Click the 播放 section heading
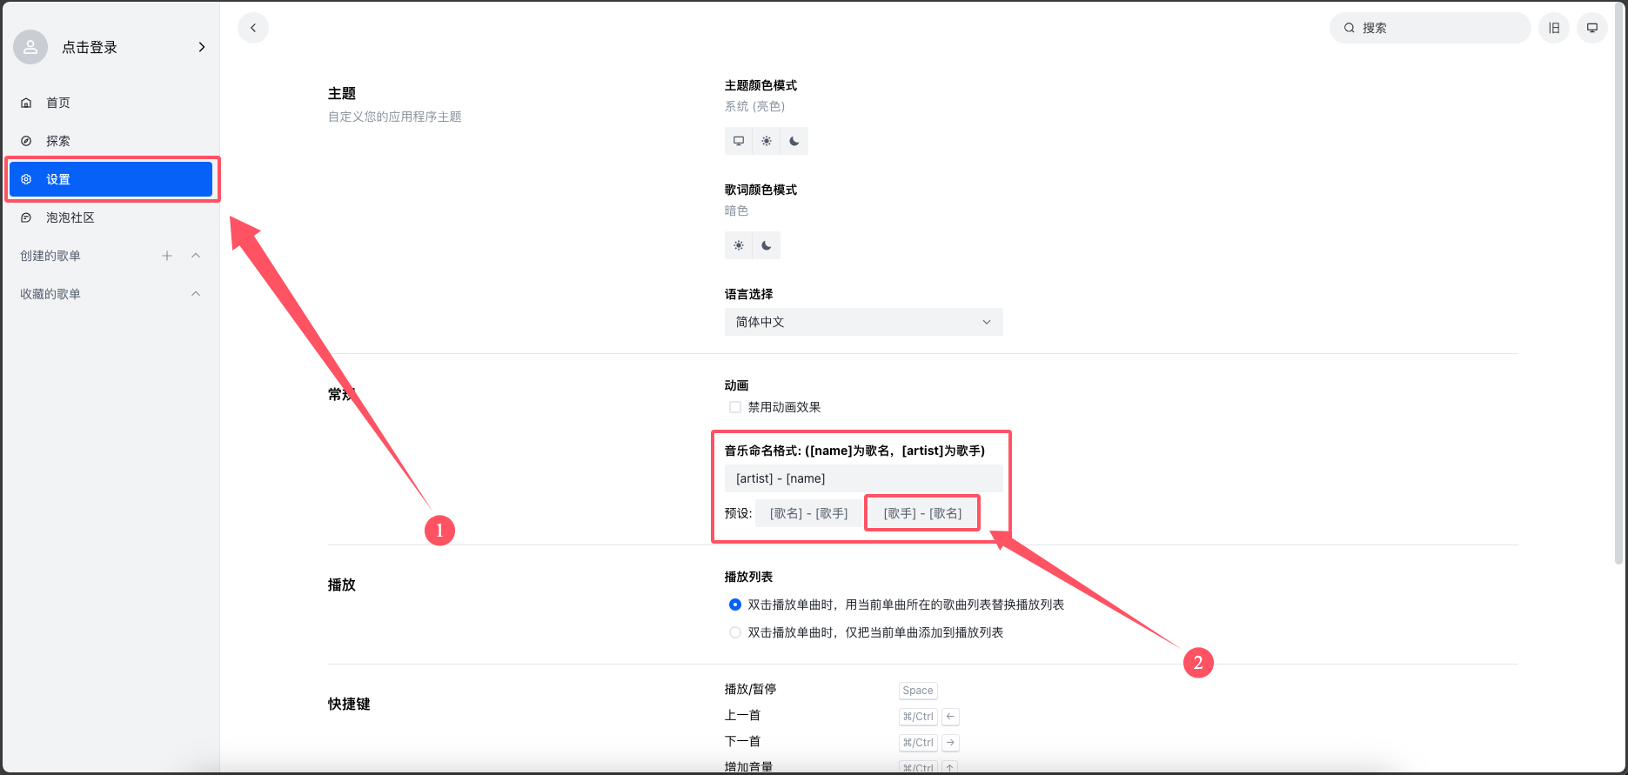The height and width of the screenshot is (775, 1628). [342, 585]
